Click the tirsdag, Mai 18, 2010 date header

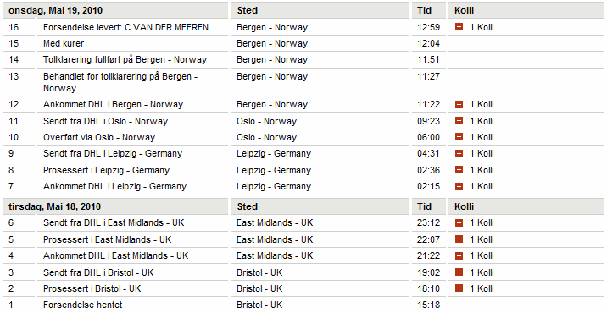[x=54, y=206]
